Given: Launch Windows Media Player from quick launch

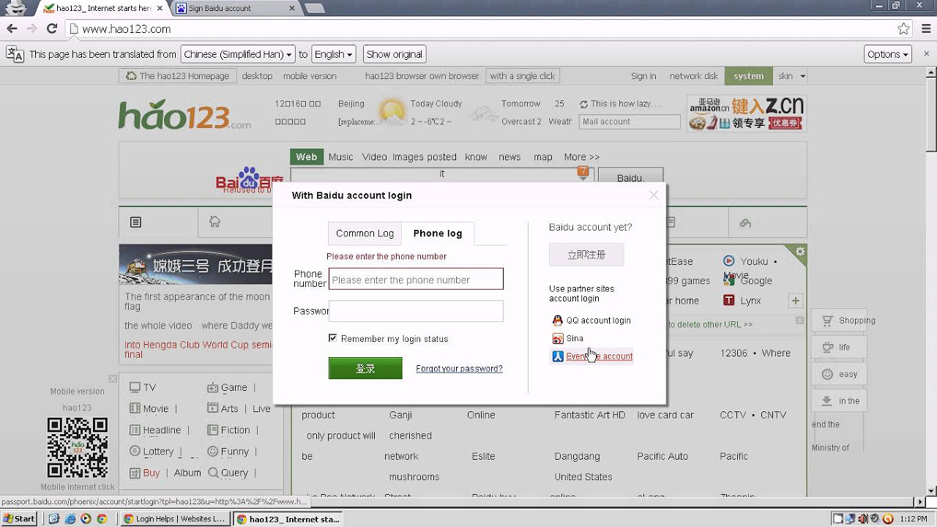Looking at the screenshot, I should pyautogui.click(x=86, y=519).
